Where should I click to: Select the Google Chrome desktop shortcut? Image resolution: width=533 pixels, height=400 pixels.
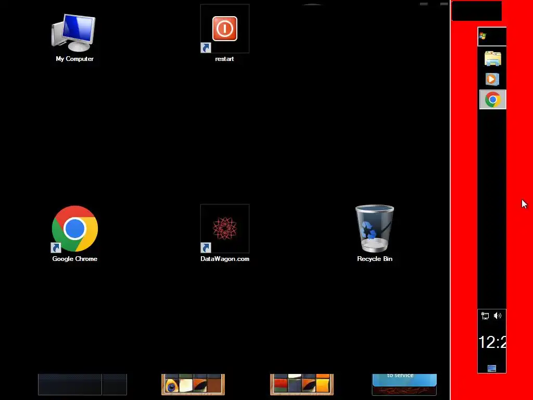pos(75,233)
